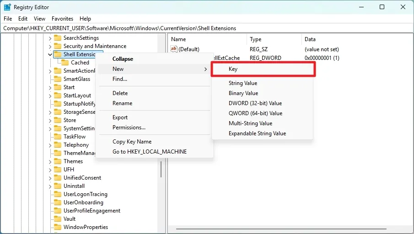
Task: Choose Multi-String Value
Action: click(262, 123)
